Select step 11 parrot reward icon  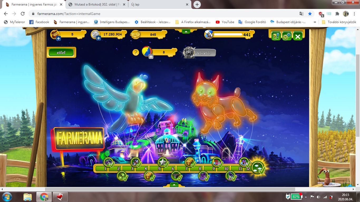[x=244, y=162]
